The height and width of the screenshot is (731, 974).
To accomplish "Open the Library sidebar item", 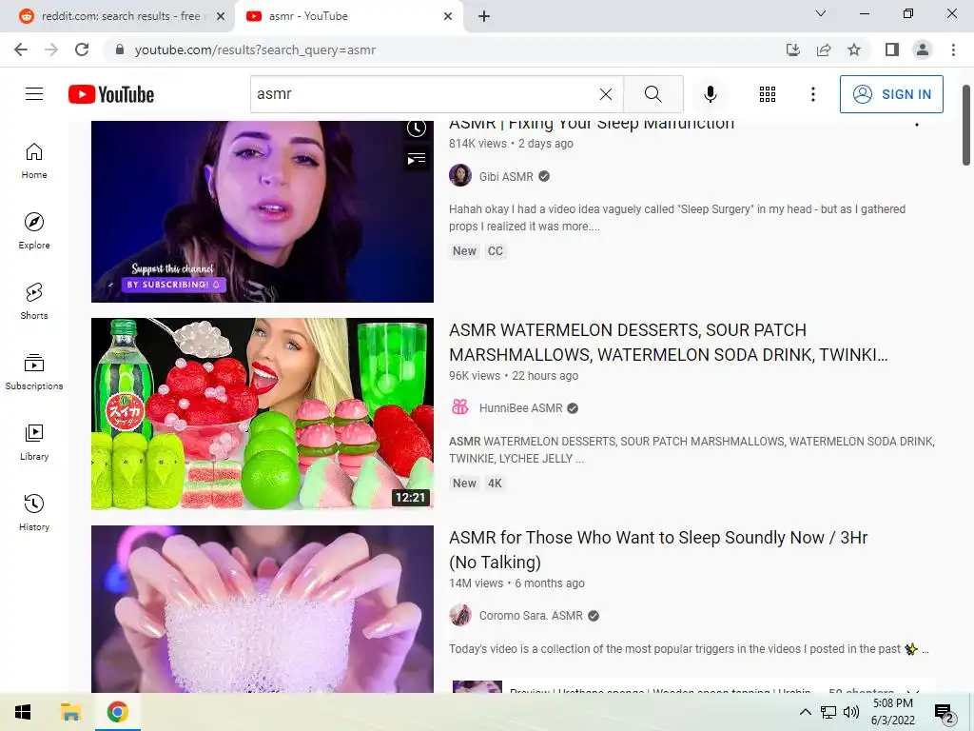I will point(34,442).
